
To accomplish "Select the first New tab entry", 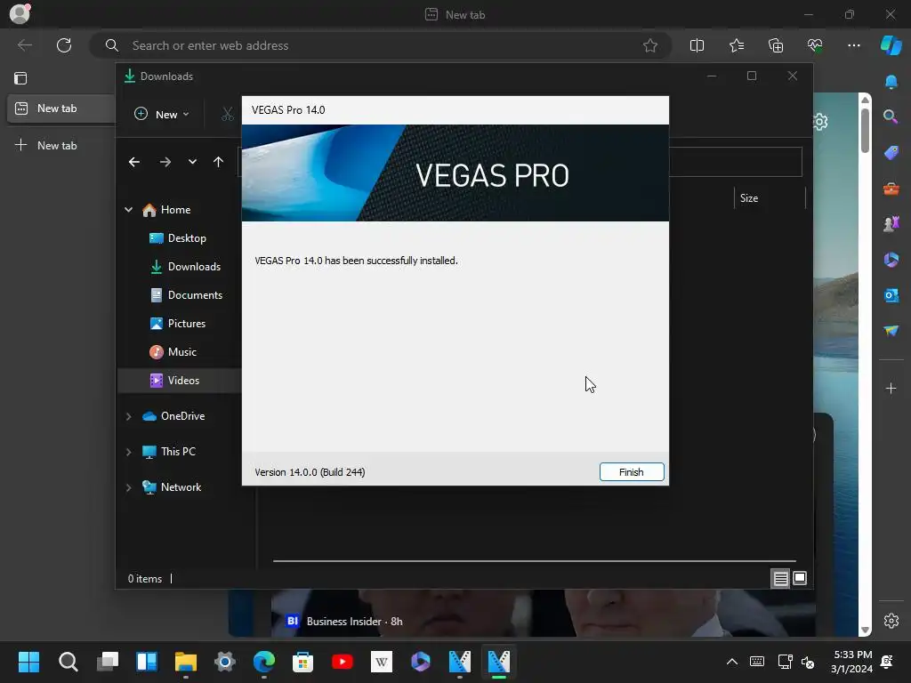I will click(x=61, y=108).
